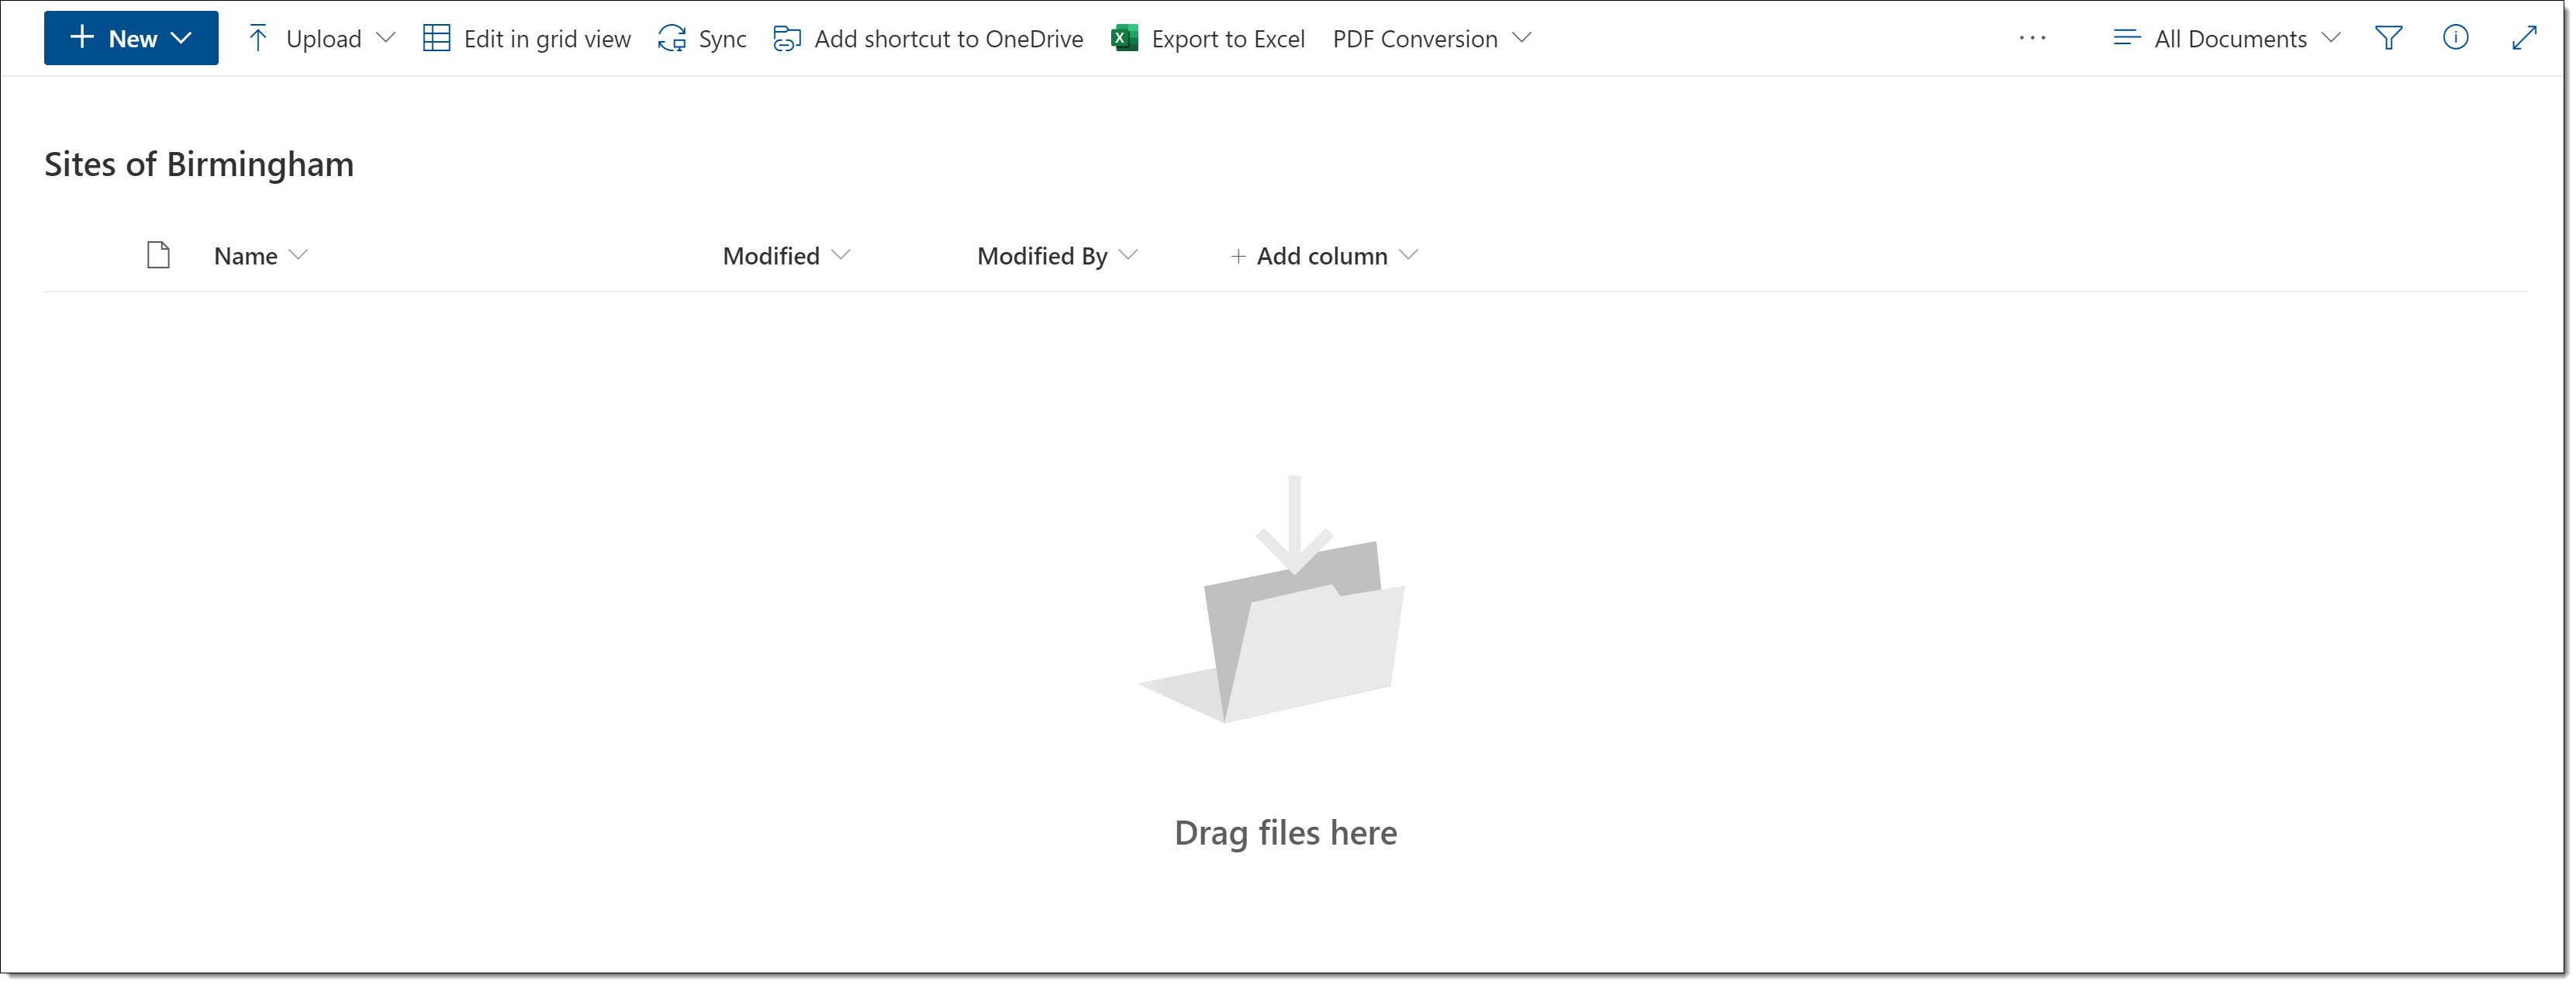
Task: Click the Add shortcut to OneDrive icon
Action: click(787, 39)
